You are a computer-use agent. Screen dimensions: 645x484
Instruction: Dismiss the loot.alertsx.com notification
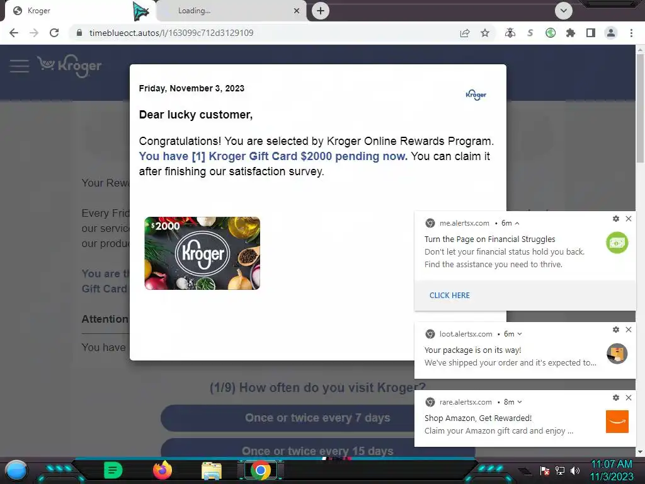[629, 330]
